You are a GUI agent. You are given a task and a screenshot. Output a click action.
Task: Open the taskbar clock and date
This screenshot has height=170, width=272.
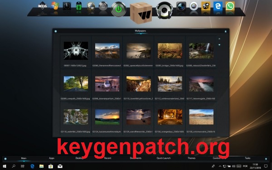[x=255, y=166]
